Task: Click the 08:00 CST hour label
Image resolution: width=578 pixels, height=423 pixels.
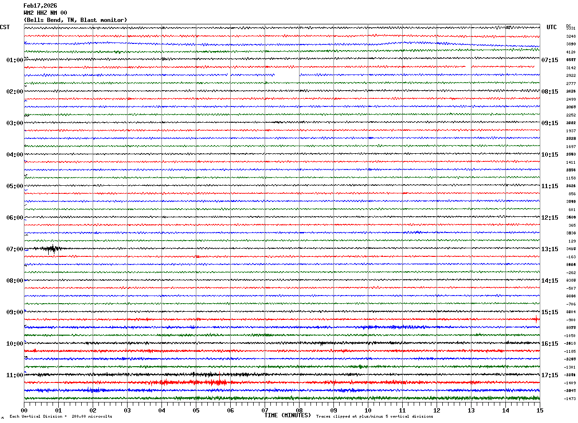Action: (x=14, y=281)
